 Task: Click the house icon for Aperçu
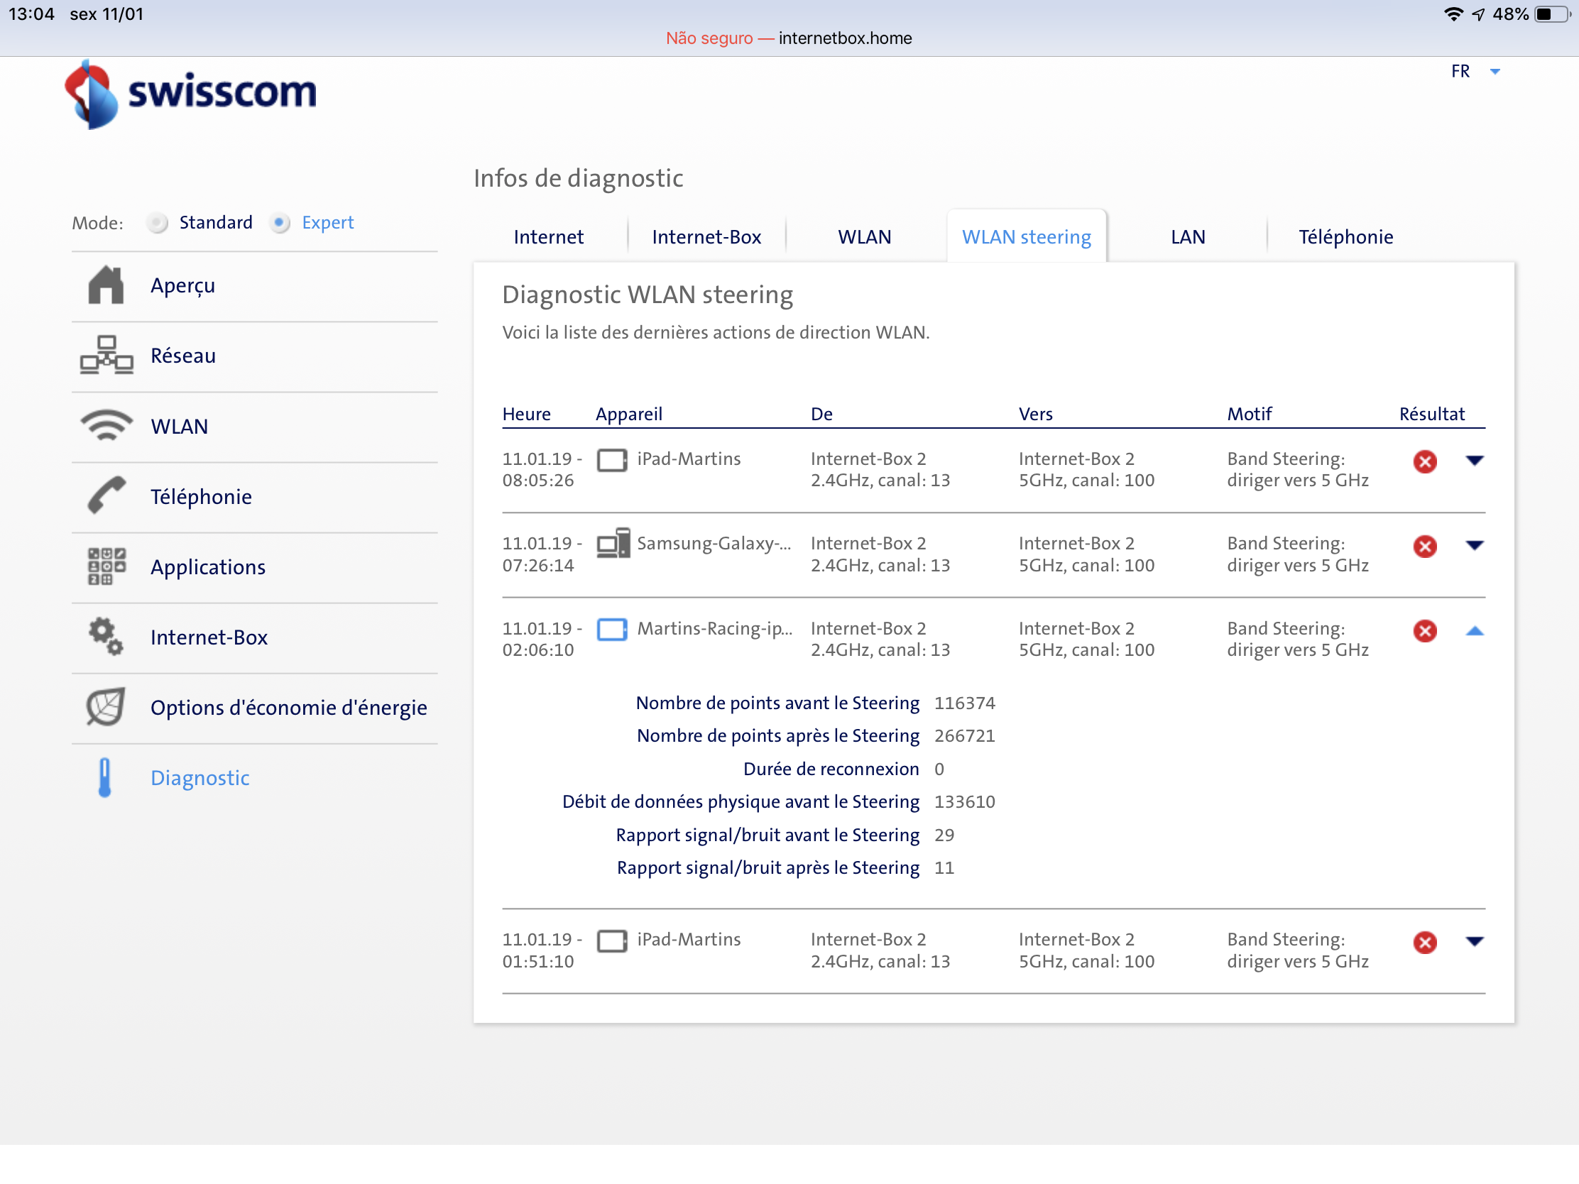pos(106,285)
